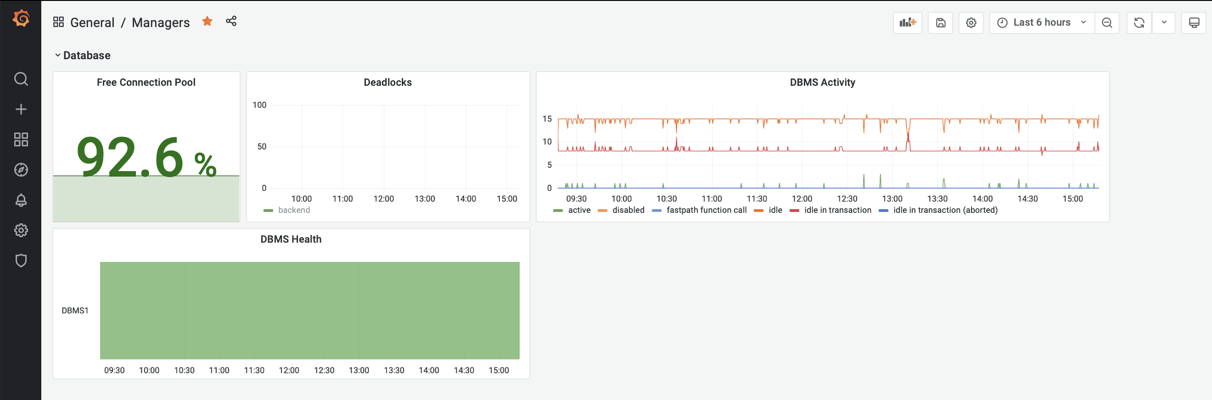Viewport: 1212px width, 400px height.
Task: Refresh the dashboard
Action: pyautogui.click(x=1139, y=22)
